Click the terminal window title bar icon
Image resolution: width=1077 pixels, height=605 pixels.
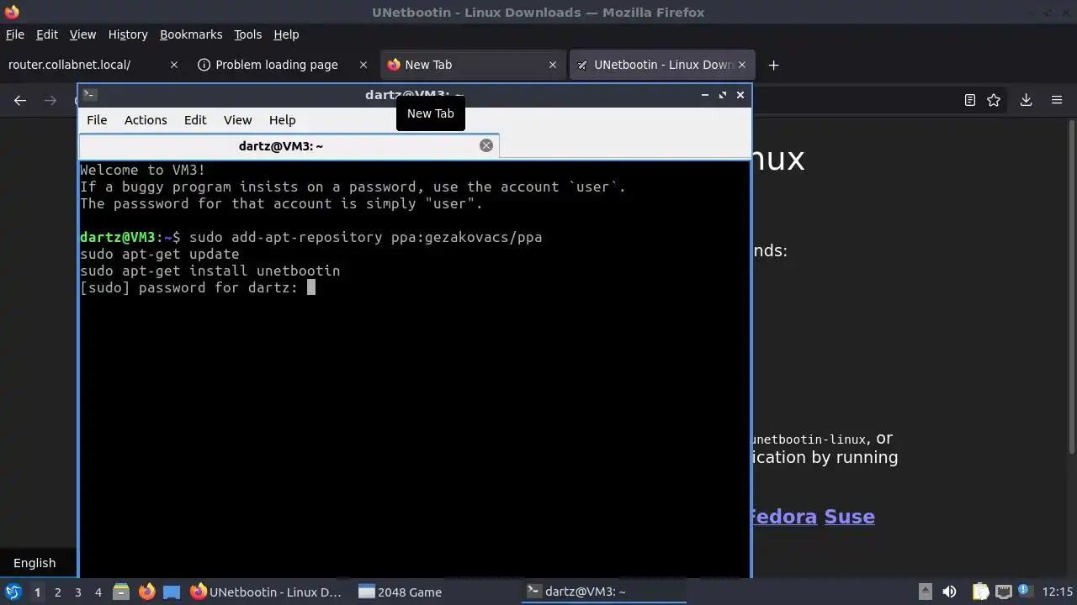pyautogui.click(x=90, y=95)
